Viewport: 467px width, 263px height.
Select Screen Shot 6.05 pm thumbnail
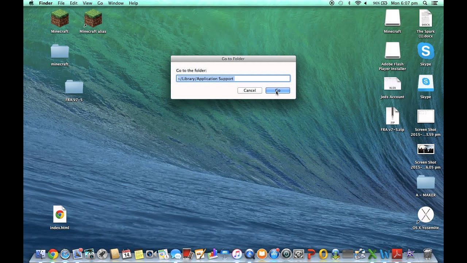point(425,149)
